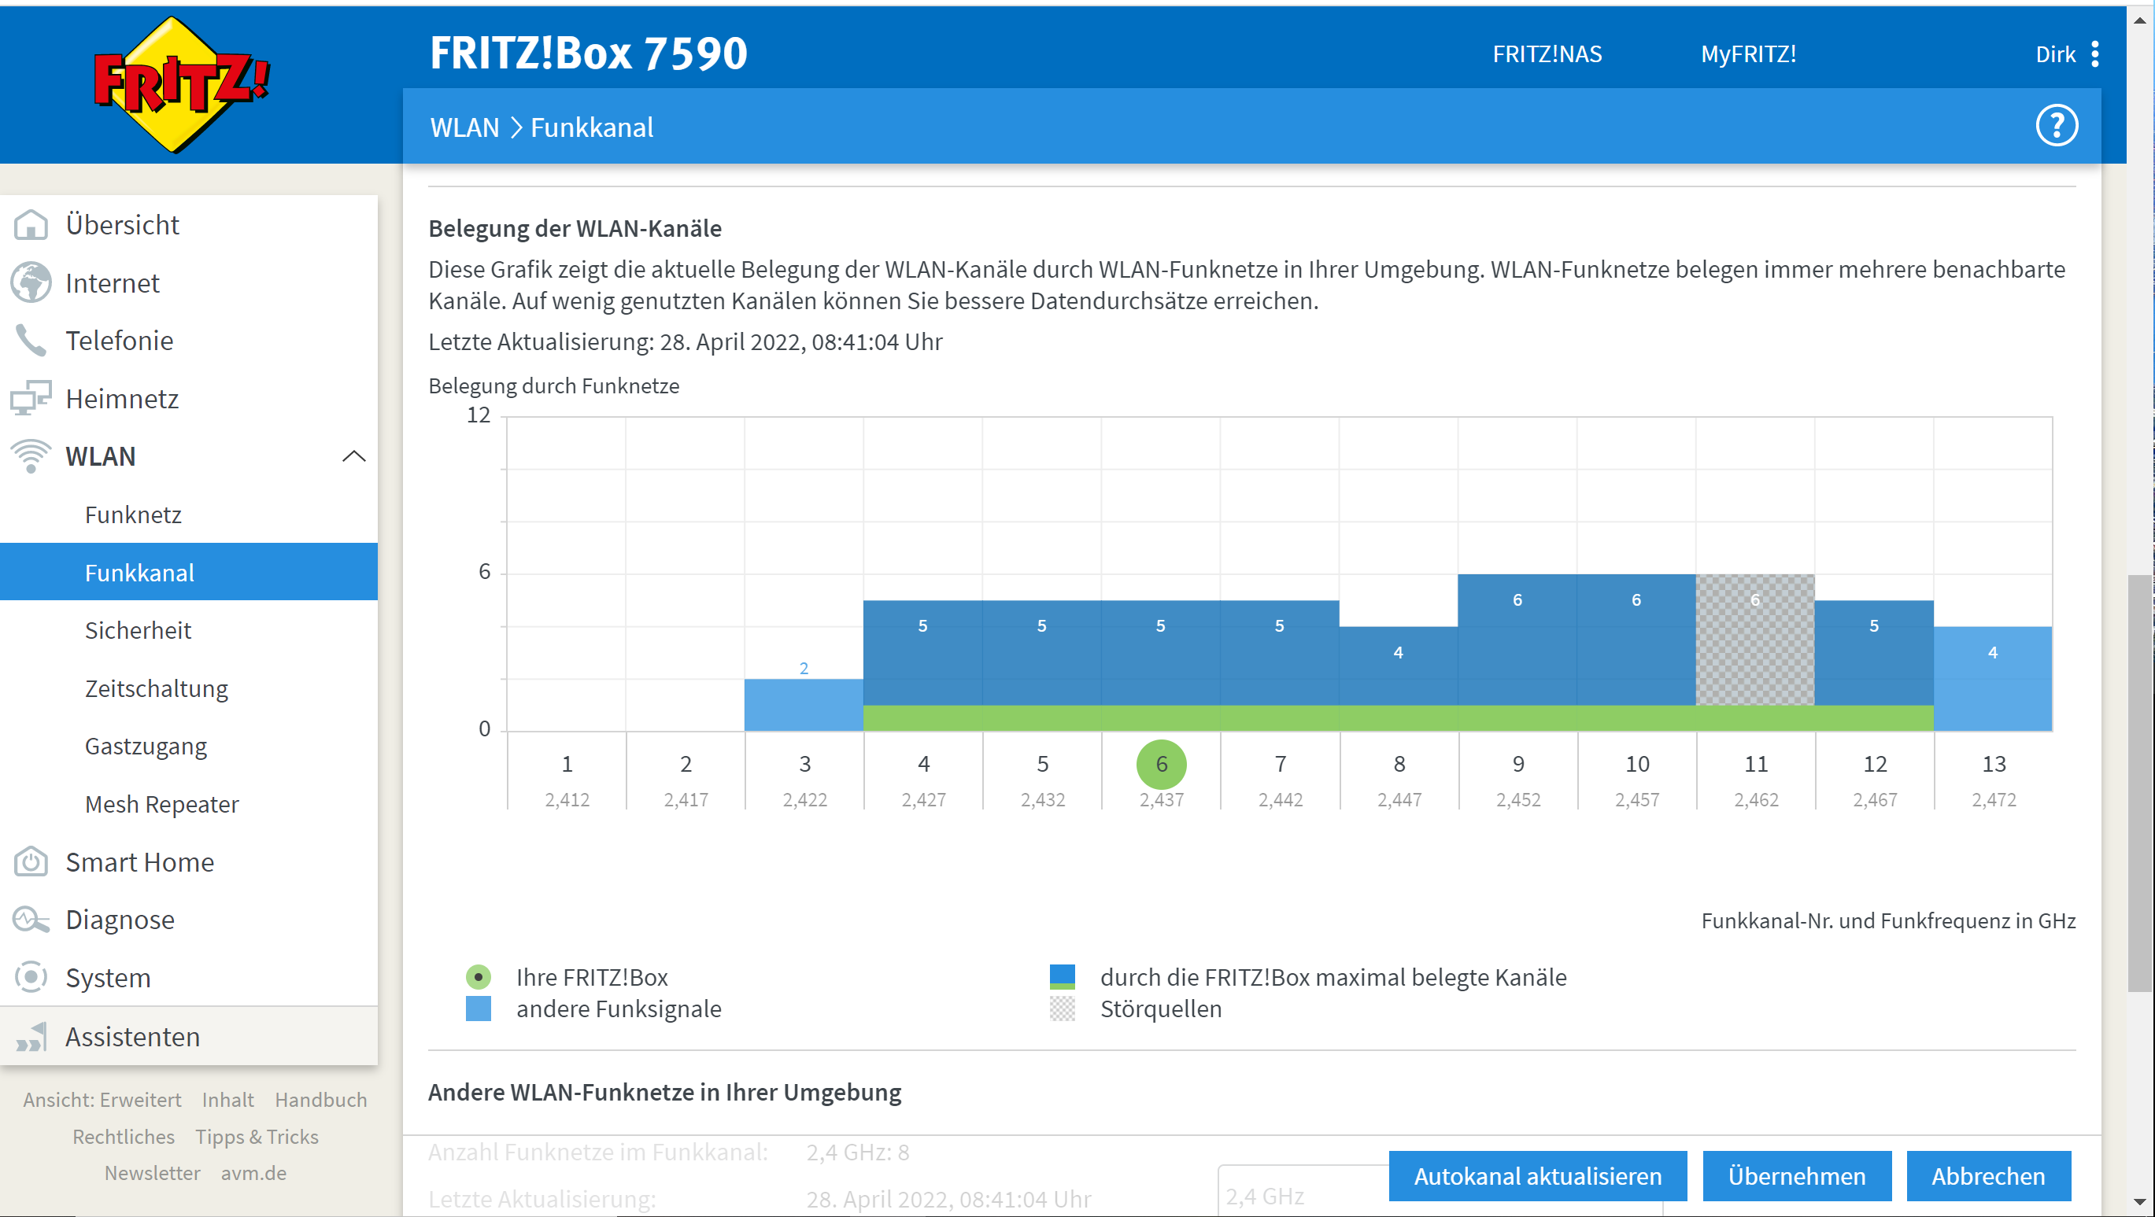This screenshot has width=2155, height=1217.
Task: Click the Autokanal aktualisieren button
Action: coord(1538,1176)
